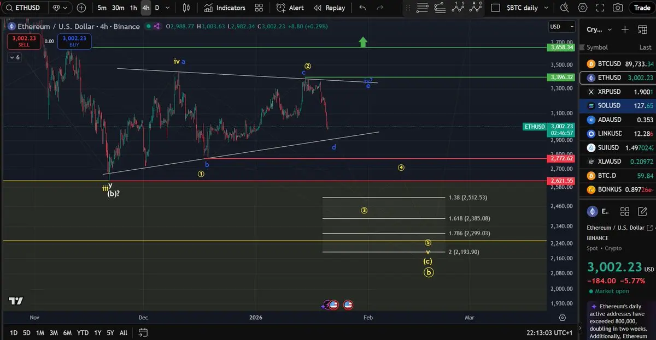Create a new Alert

pos(290,8)
